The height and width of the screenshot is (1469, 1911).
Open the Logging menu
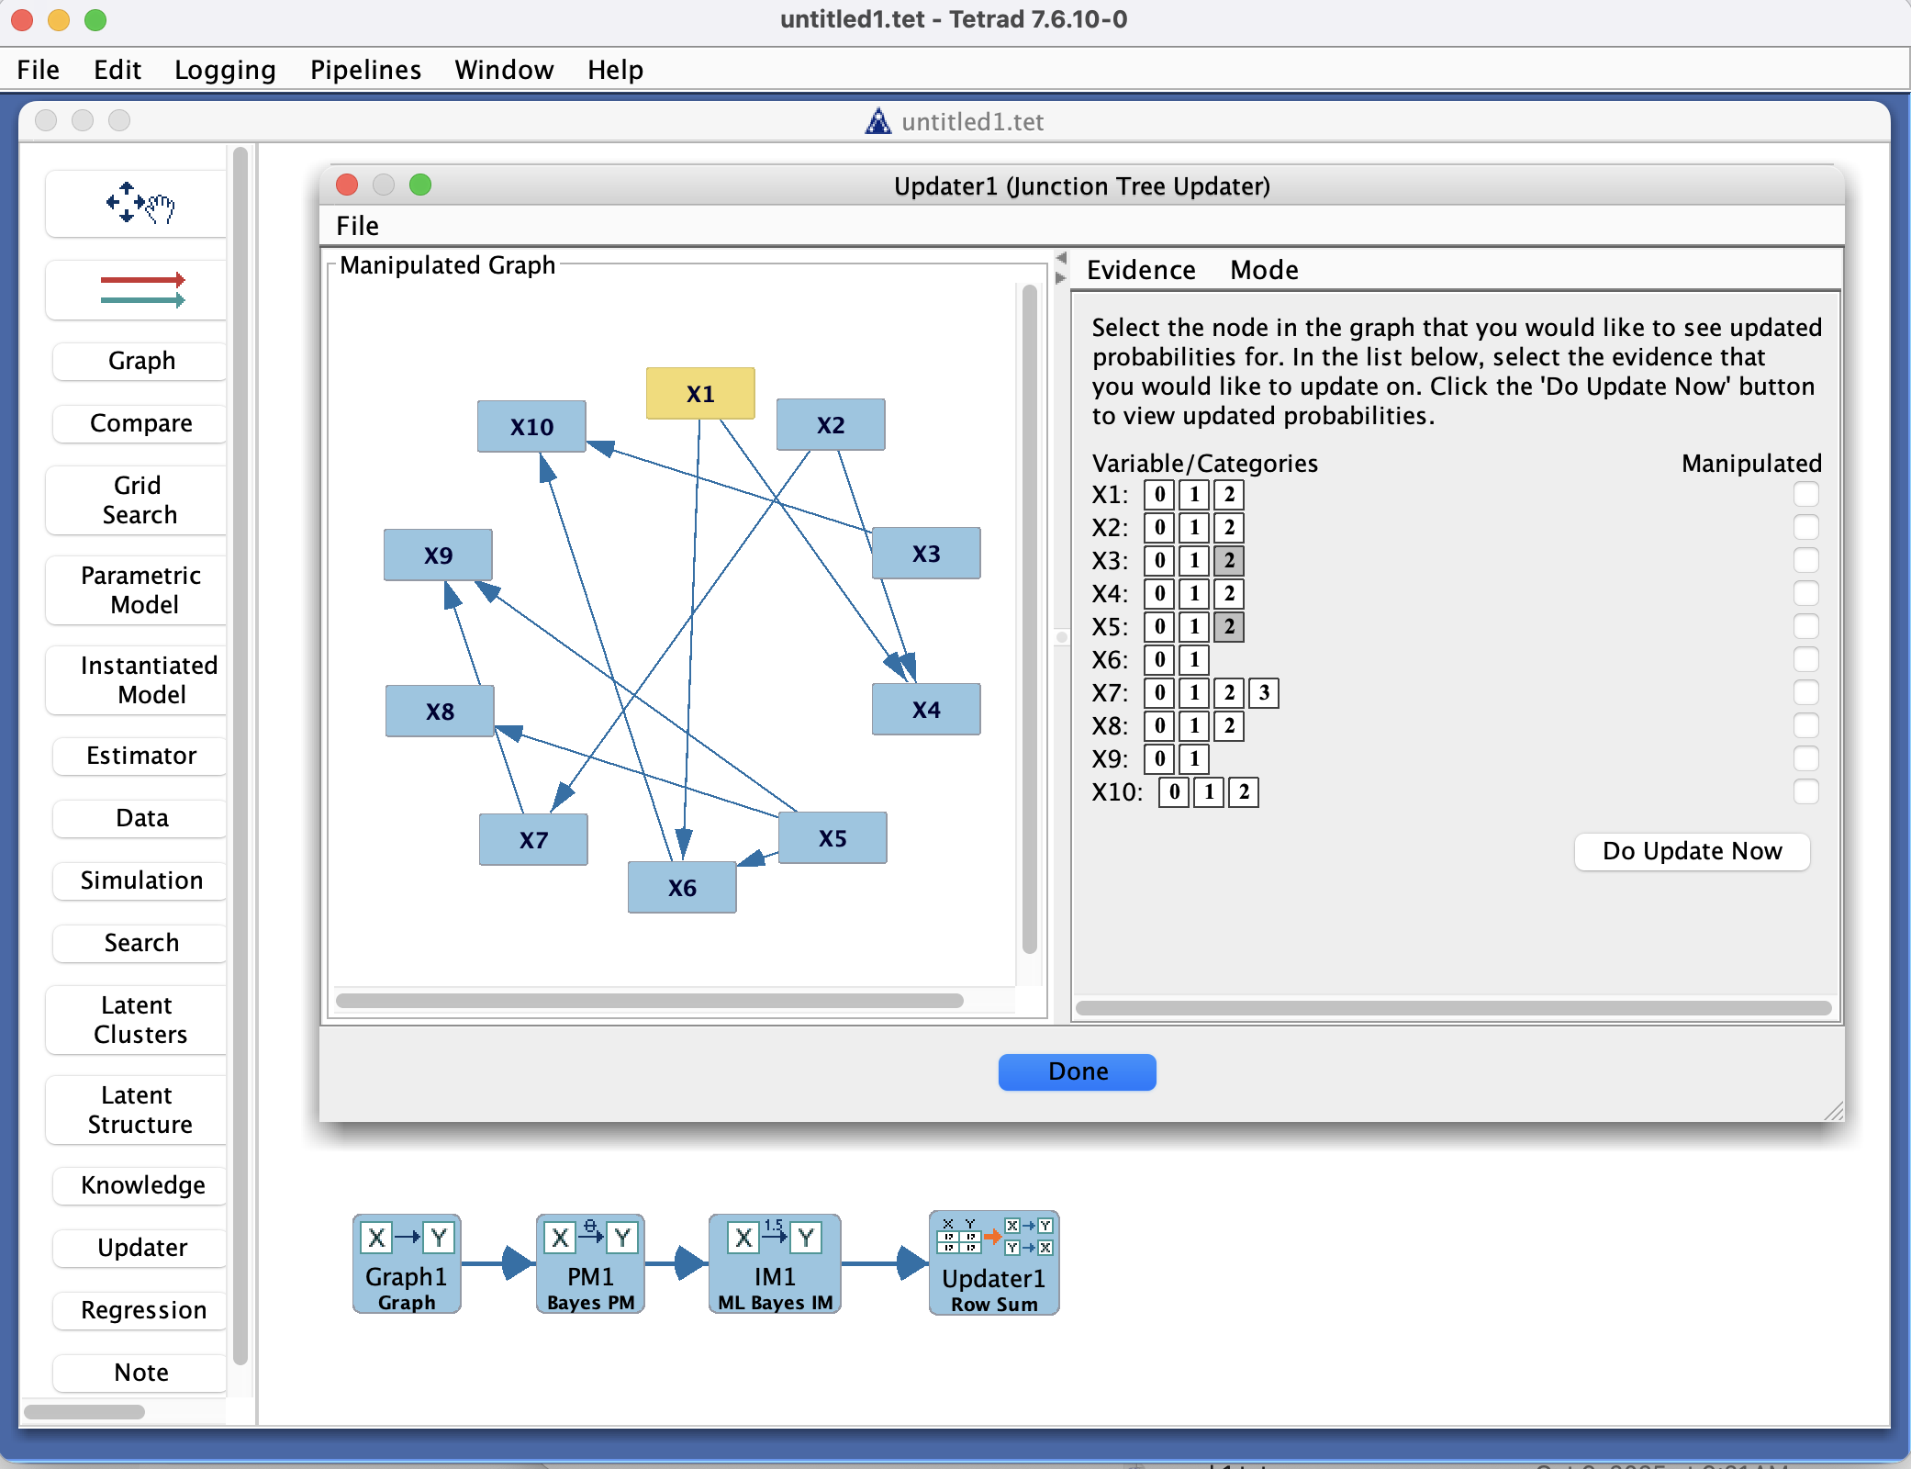click(225, 70)
